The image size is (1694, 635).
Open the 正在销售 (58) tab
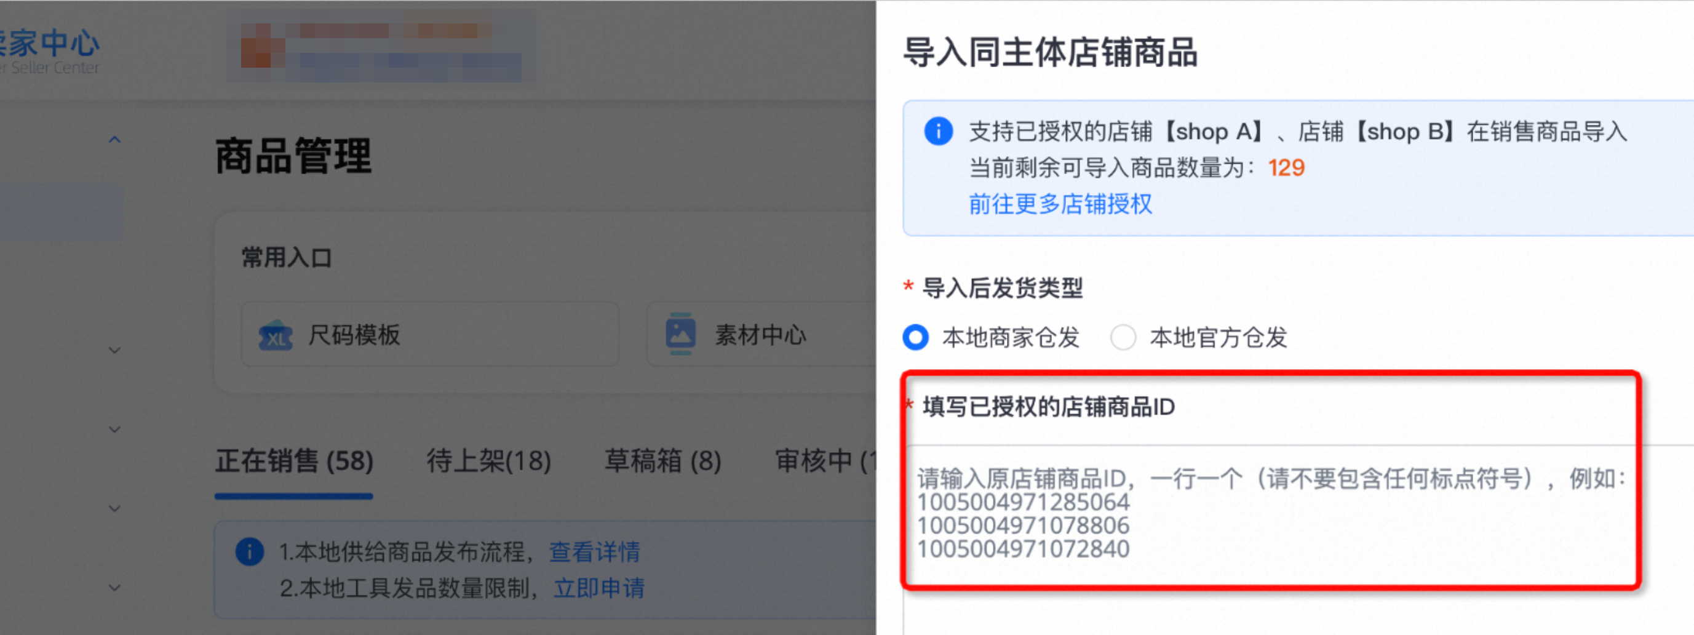pyautogui.click(x=294, y=461)
